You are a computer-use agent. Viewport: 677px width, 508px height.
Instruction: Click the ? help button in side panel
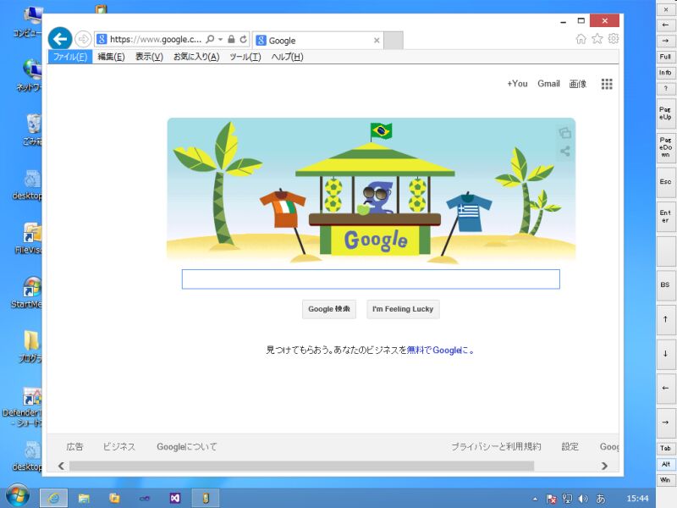(x=665, y=89)
